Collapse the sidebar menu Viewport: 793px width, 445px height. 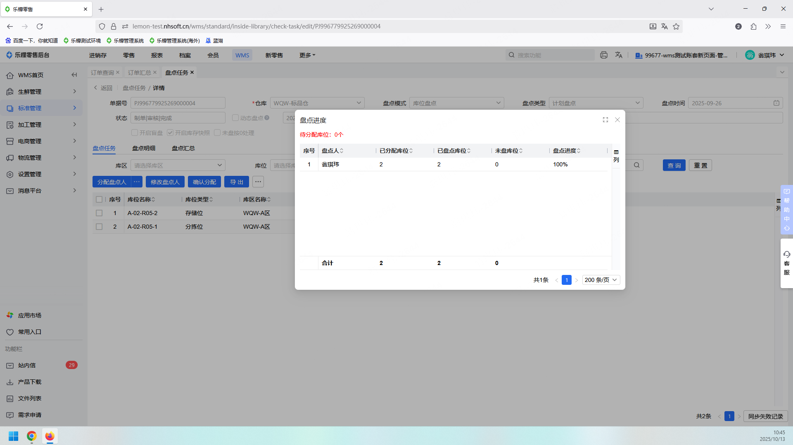pos(74,75)
